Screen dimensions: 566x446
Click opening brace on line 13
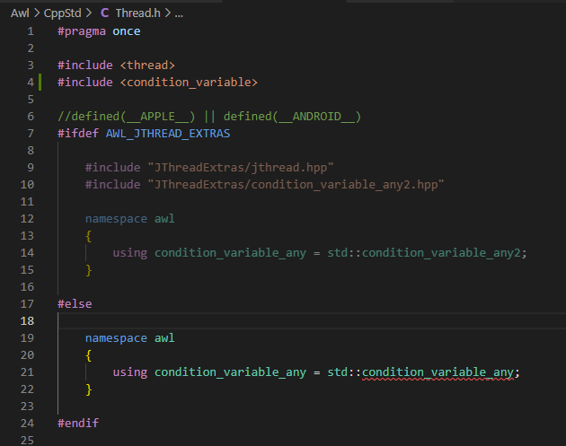point(88,236)
